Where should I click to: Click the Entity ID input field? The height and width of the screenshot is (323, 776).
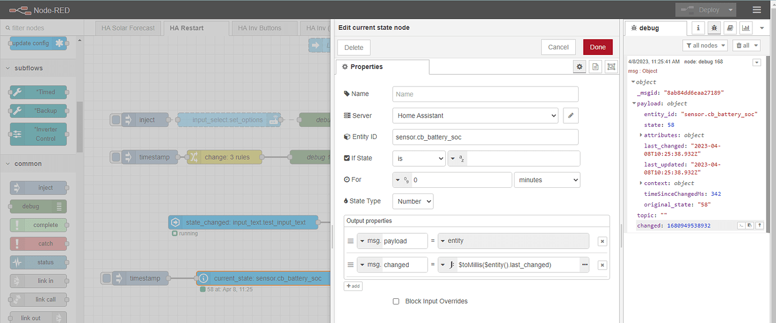click(485, 137)
